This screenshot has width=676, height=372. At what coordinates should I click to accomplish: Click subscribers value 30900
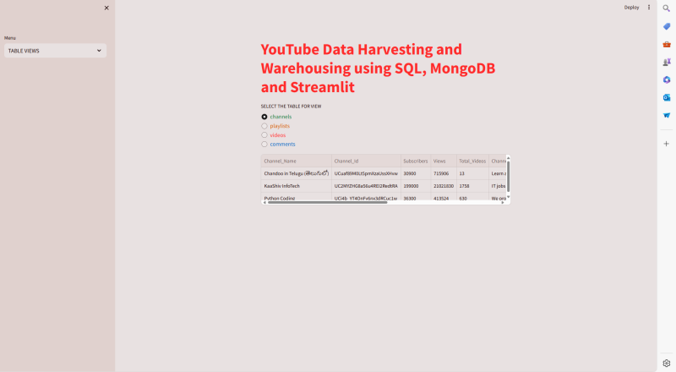[416, 173]
